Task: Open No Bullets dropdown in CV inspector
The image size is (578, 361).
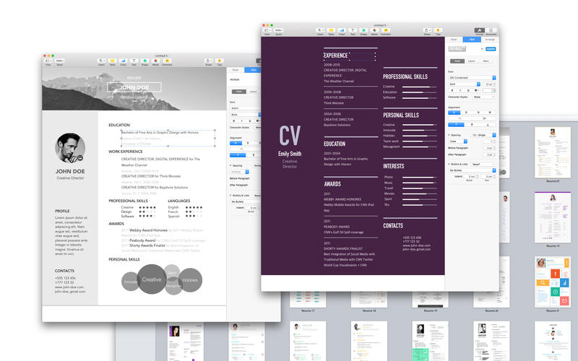Action: pyautogui.click(x=472, y=170)
